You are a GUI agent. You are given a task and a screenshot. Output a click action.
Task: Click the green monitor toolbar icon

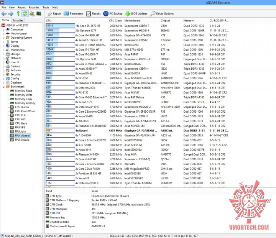39,13
